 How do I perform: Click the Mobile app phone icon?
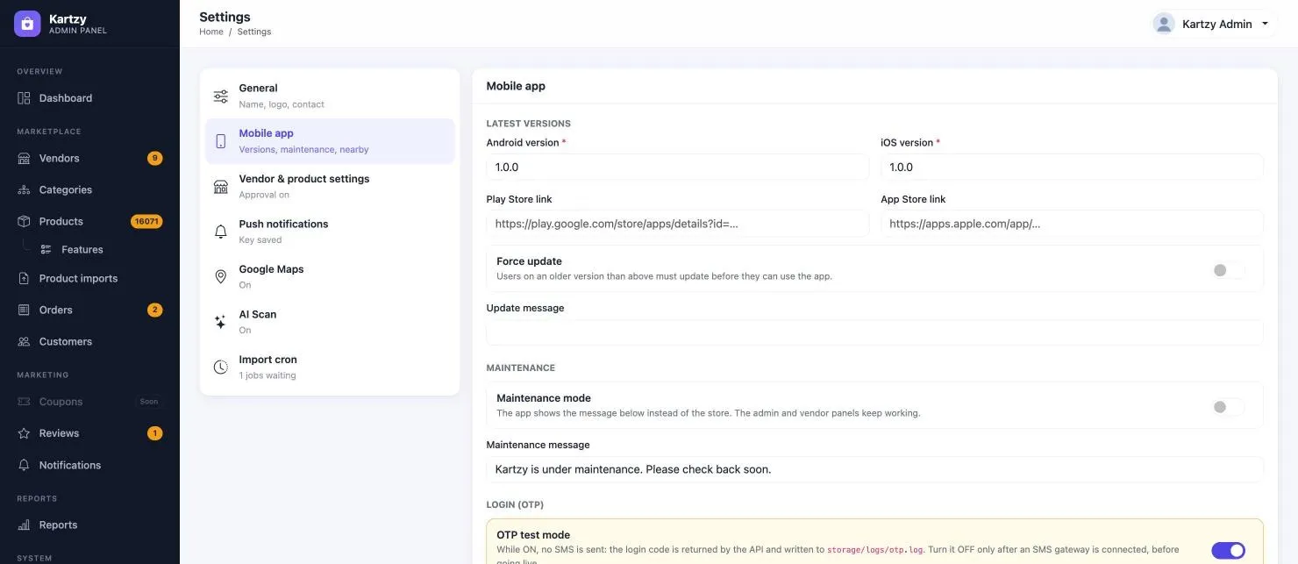221,141
